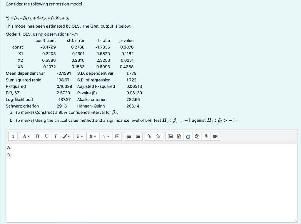301x224 pixels.
Task: Open the ink droplet color picker dropdown
Action: pyautogui.click(x=93, y=136)
